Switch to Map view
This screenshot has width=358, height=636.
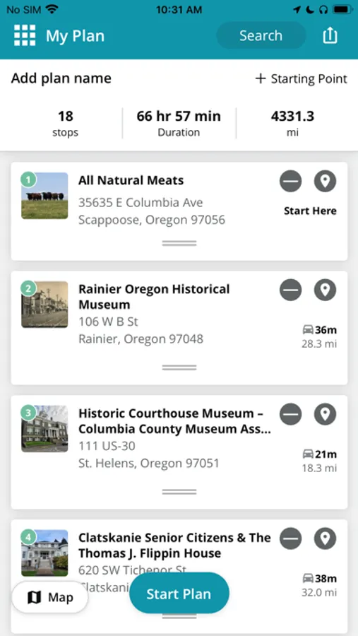point(50,597)
